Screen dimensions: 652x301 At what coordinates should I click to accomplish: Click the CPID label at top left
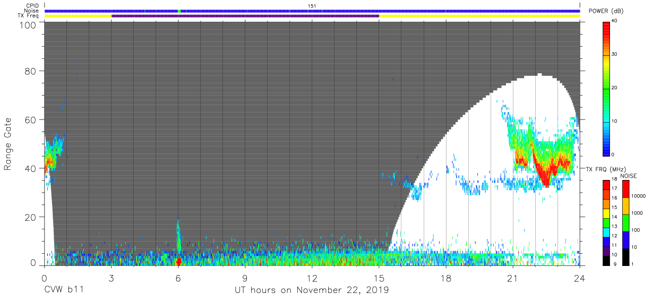[x=32, y=6]
